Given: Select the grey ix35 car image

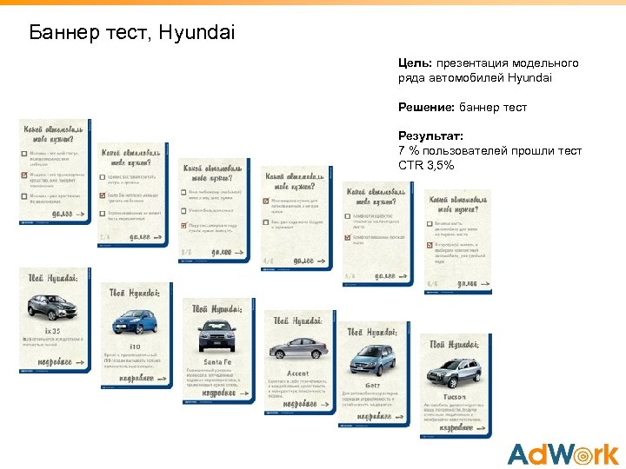Looking at the screenshot, I should [x=52, y=307].
